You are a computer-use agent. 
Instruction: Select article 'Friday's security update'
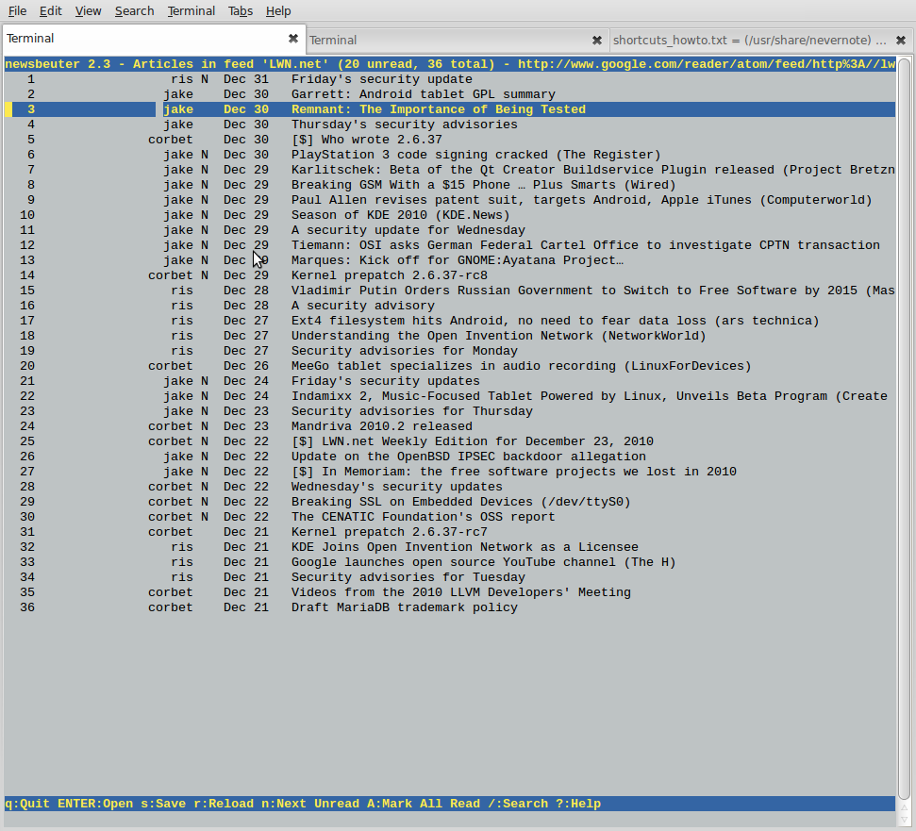(450, 79)
